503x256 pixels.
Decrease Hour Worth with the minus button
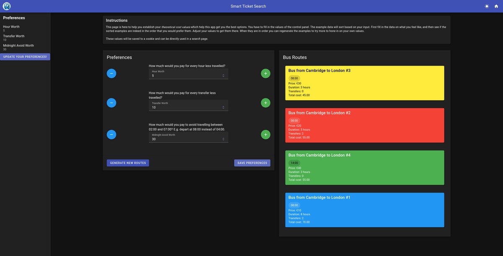(x=111, y=74)
